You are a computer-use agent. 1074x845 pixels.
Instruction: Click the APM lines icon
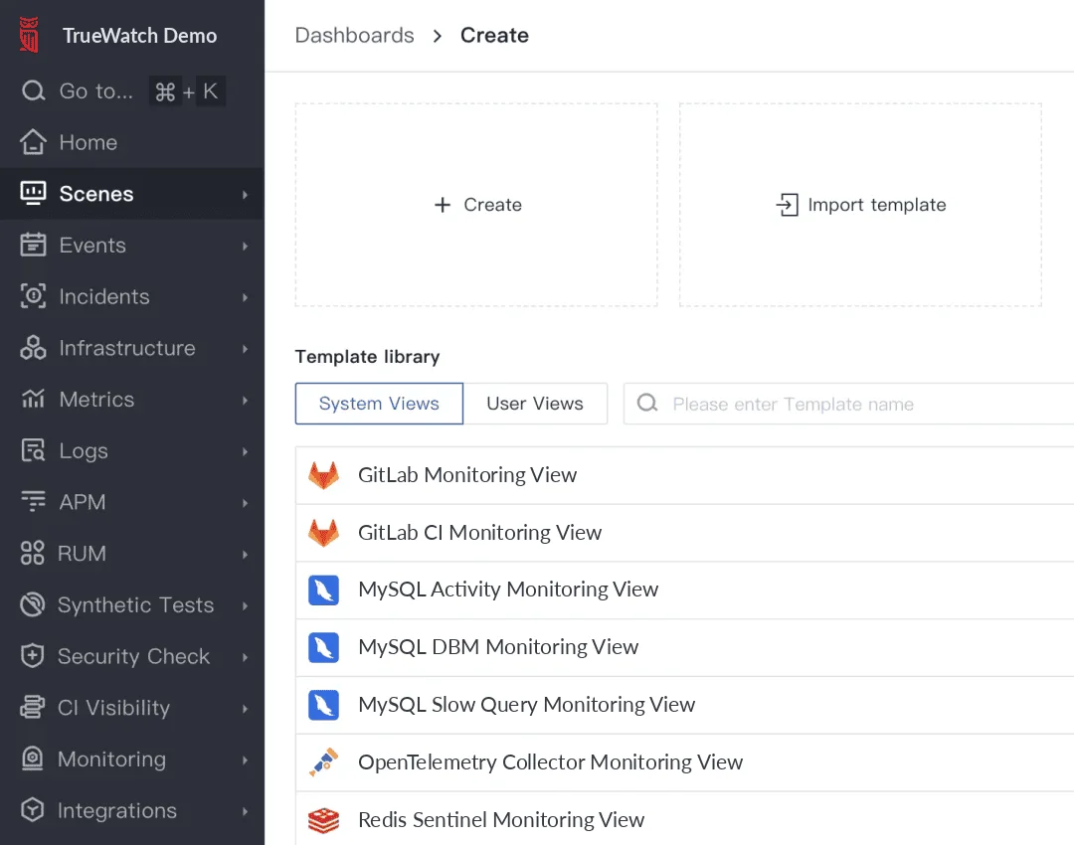(33, 501)
